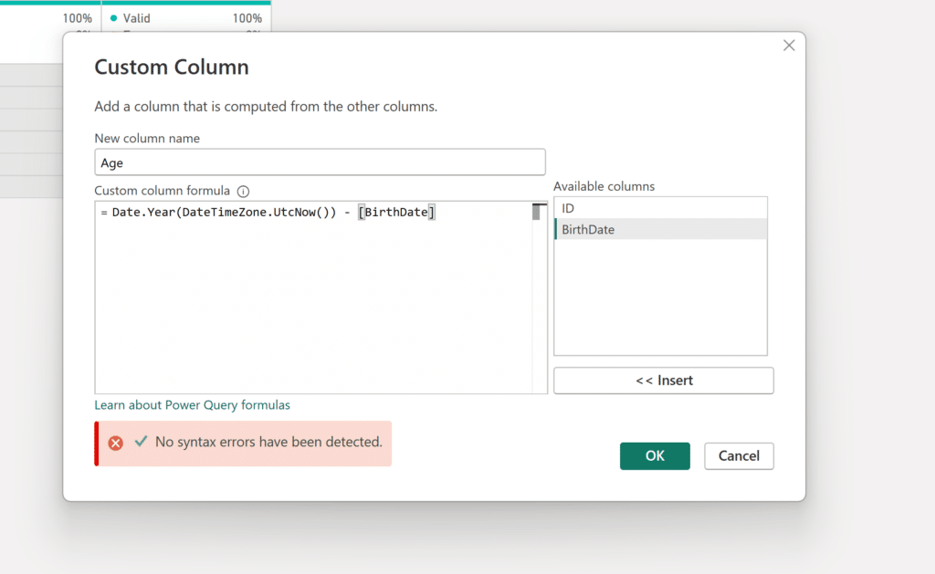
Task: Focus the New column name field
Action: (320, 162)
